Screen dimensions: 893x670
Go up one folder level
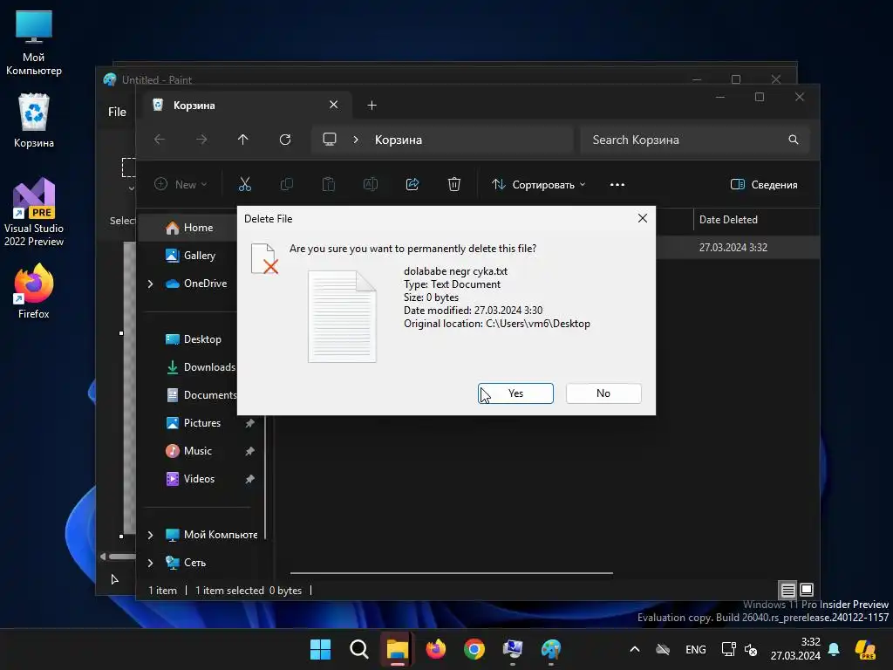[x=243, y=140]
